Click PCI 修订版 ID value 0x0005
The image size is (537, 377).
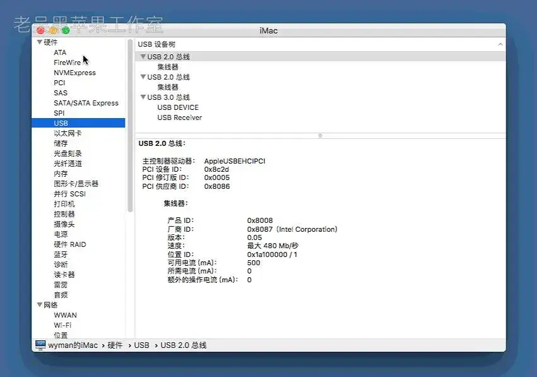click(217, 177)
